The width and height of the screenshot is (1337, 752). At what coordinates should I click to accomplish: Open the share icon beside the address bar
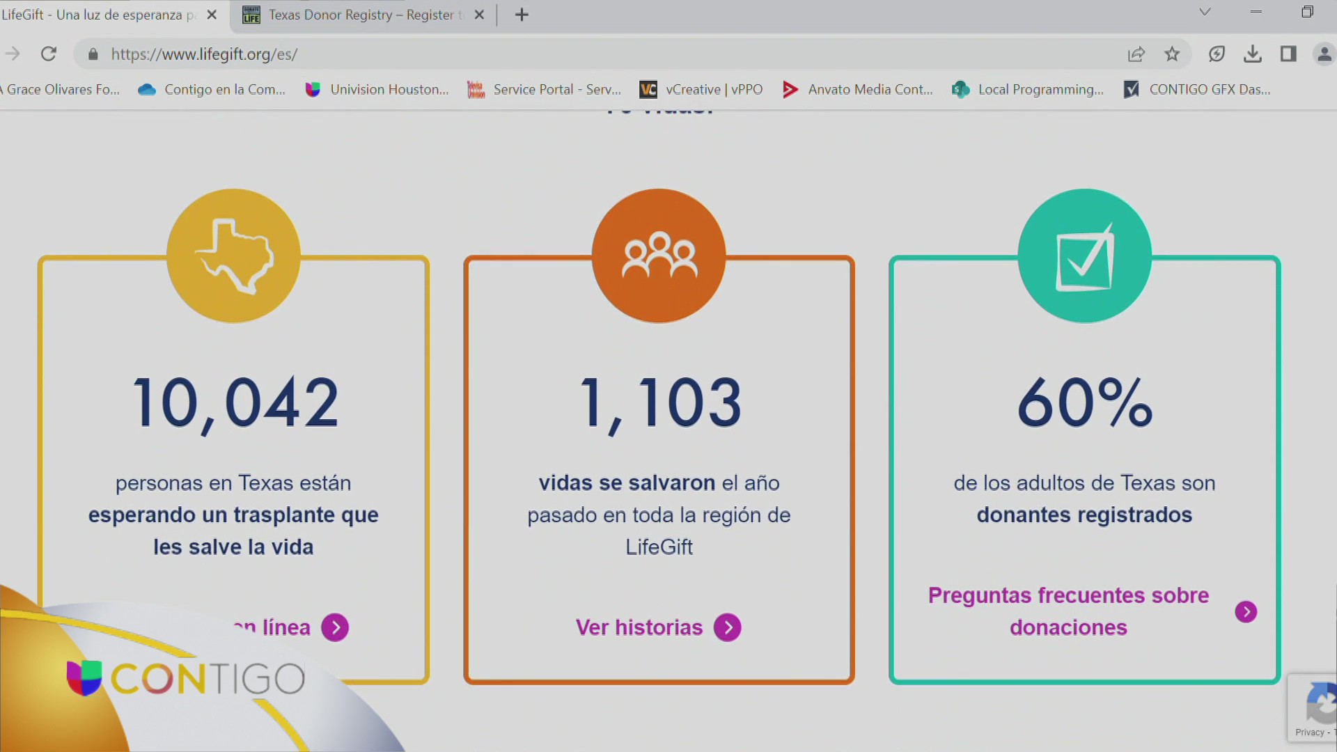pyautogui.click(x=1136, y=54)
